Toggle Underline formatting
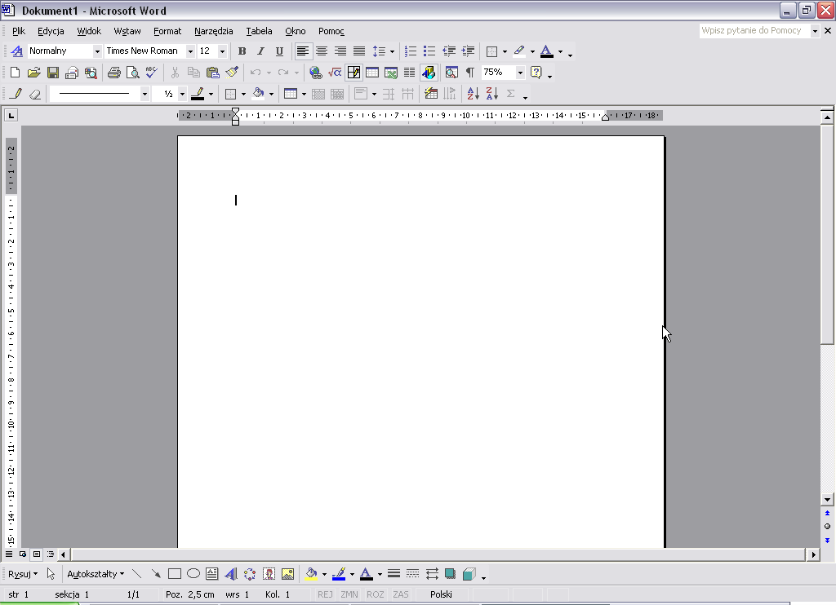The width and height of the screenshot is (836, 605). pos(279,51)
